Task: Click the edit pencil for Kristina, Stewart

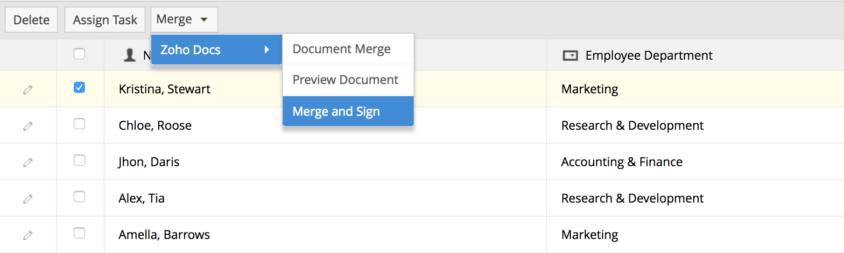Action: click(x=28, y=89)
